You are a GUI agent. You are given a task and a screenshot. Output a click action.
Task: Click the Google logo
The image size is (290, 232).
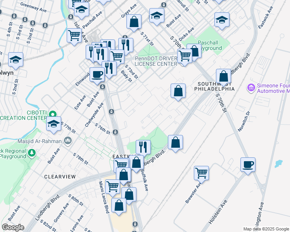coord(13,227)
